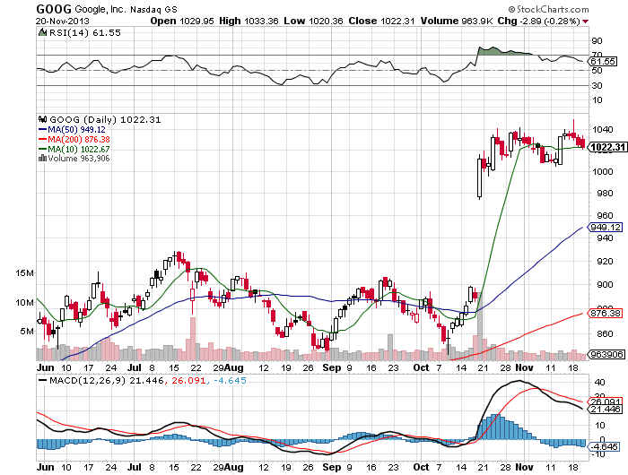Click the 'Volume 963,906' legend entry

[x=79, y=158]
